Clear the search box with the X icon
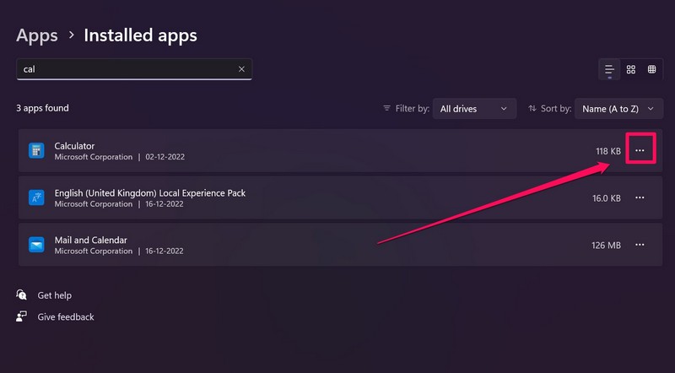This screenshot has height=373, width=675. 241,69
